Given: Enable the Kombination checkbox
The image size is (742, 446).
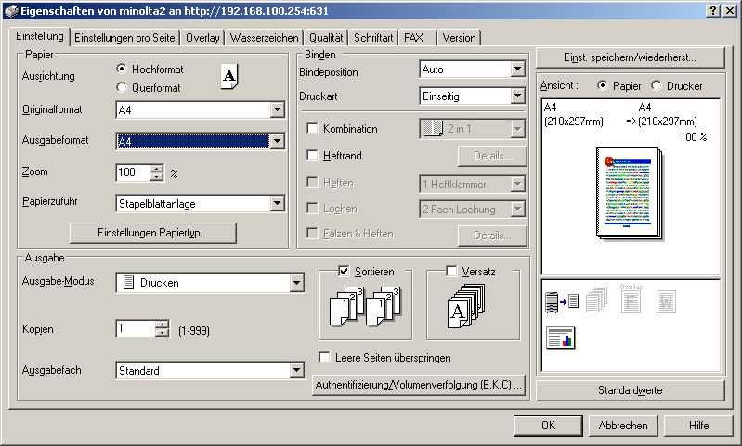Looking at the screenshot, I should (312, 129).
